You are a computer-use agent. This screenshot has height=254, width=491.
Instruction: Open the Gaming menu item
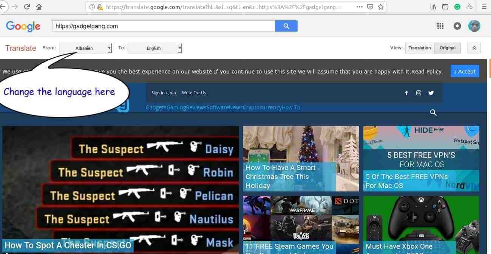pyautogui.click(x=176, y=107)
